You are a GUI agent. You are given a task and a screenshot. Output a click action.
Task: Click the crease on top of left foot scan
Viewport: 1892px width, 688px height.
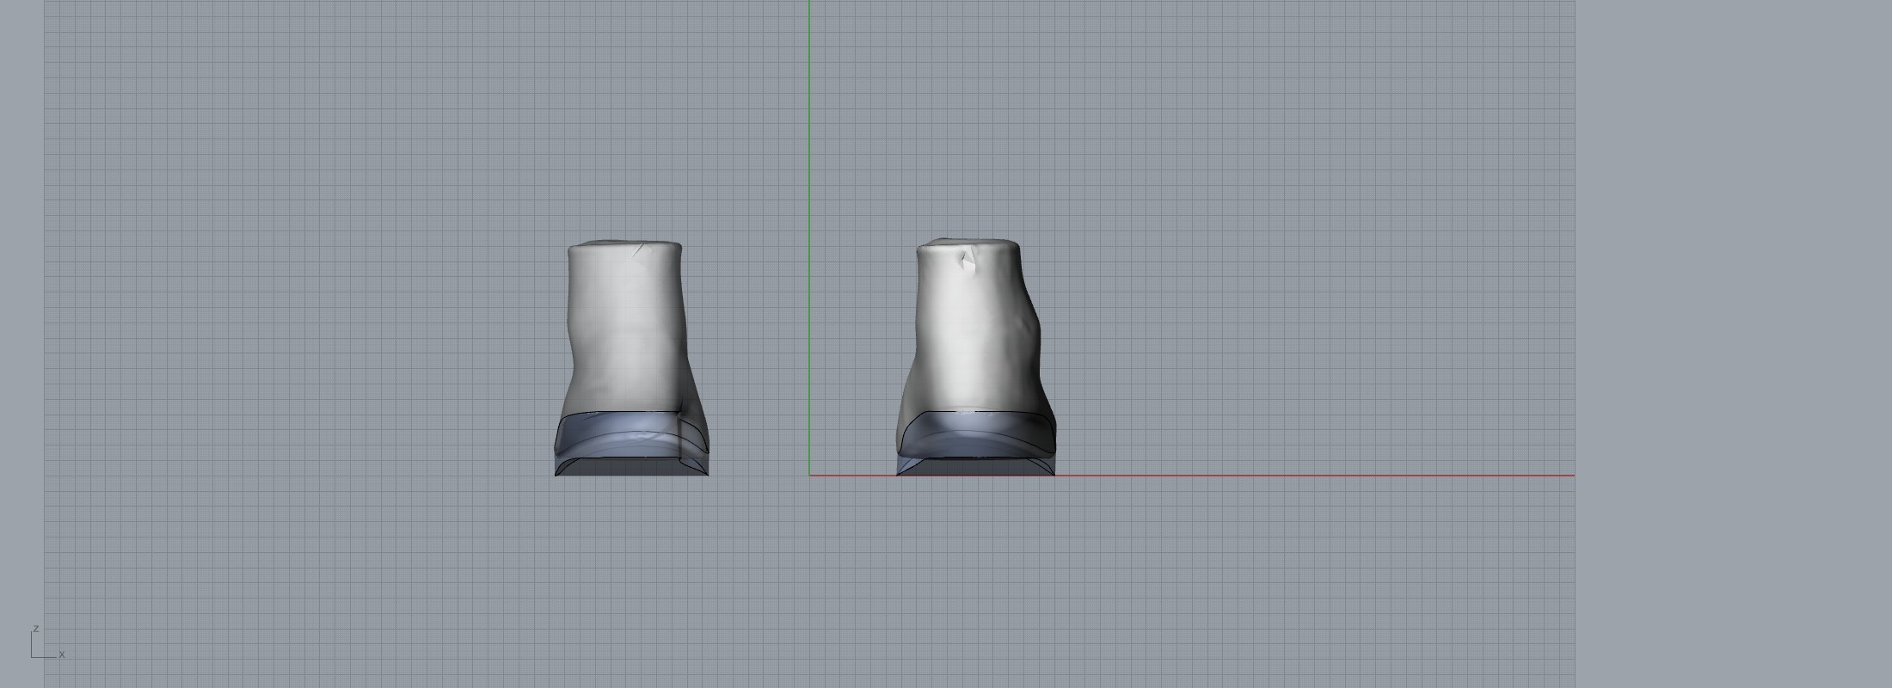(x=639, y=251)
